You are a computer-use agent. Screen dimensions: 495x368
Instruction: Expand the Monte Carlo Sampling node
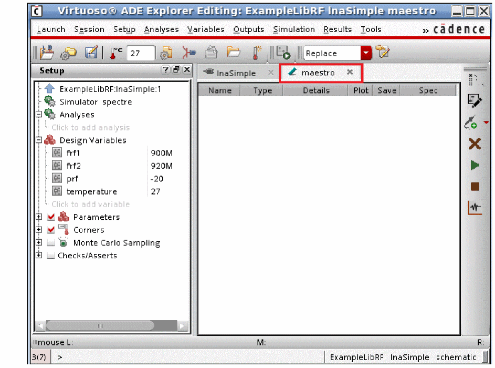pos(39,242)
